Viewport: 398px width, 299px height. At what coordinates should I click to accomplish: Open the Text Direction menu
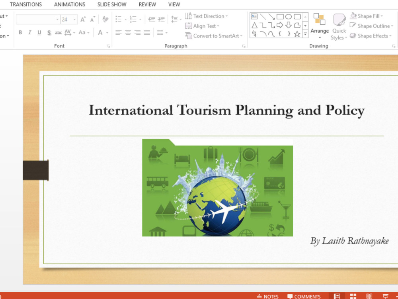206,16
